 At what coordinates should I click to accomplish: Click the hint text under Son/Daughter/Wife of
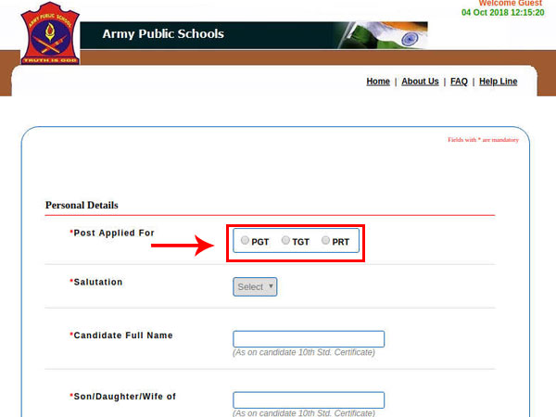pyautogui.click(x=304, y=413)
